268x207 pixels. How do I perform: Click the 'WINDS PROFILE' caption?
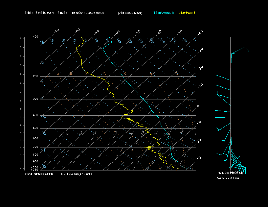tap(231, 173)
